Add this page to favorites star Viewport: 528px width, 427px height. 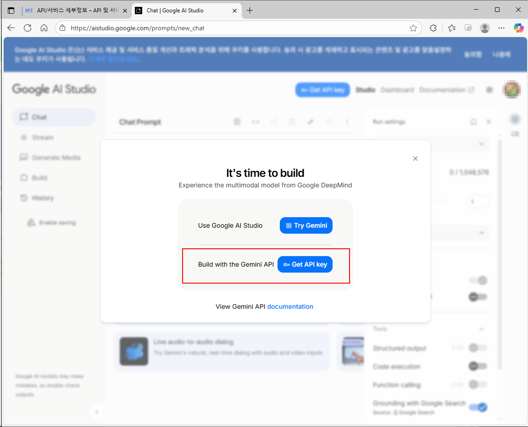413,28
